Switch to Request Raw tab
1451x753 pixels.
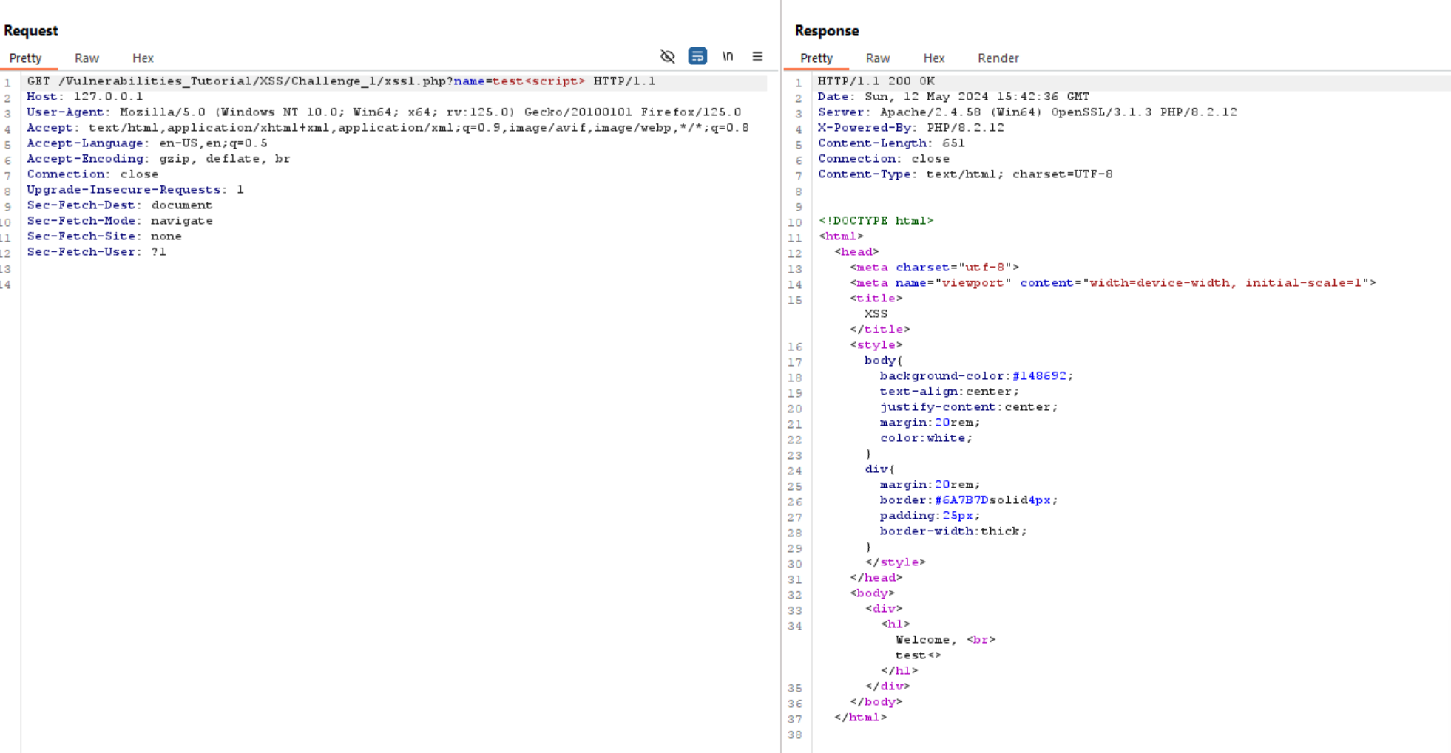click(x=87, y=58)
